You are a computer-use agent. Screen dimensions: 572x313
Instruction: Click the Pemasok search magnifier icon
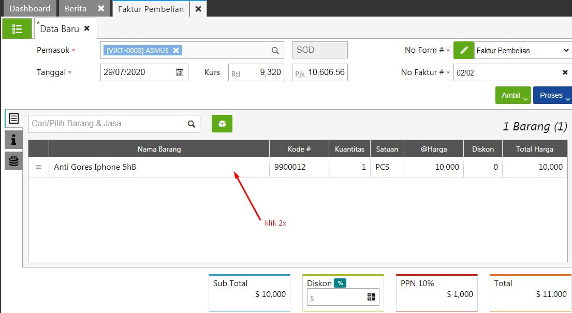pyautogui.click(x=275, y=50)
